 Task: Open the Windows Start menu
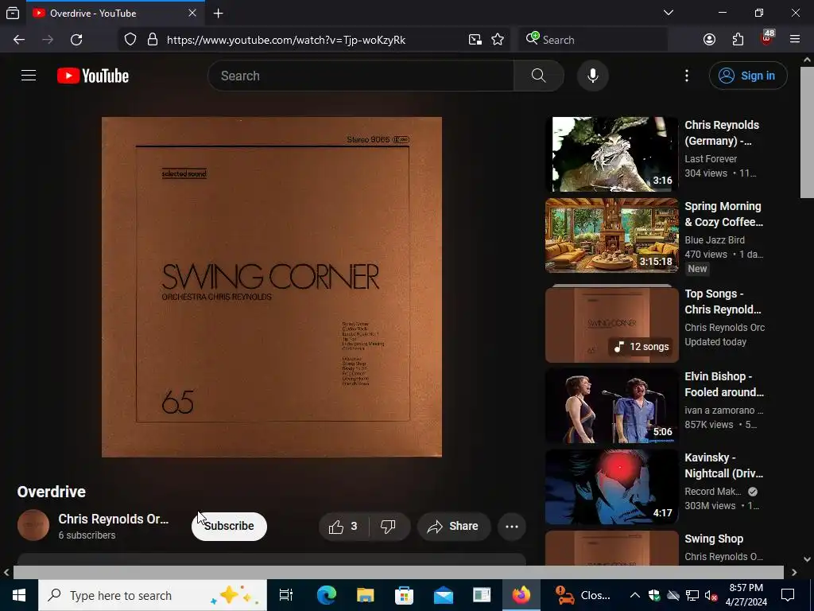(x=19, y=595)
